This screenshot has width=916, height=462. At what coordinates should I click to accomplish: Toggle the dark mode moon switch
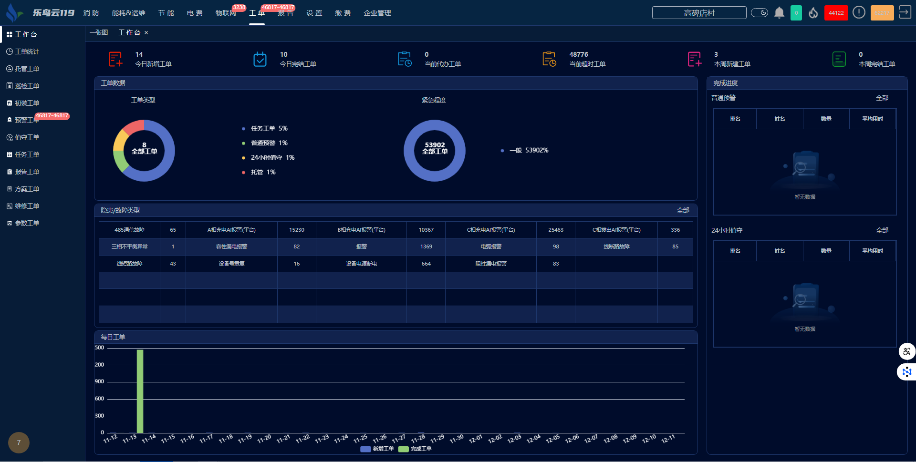click(x=759, y=13)
